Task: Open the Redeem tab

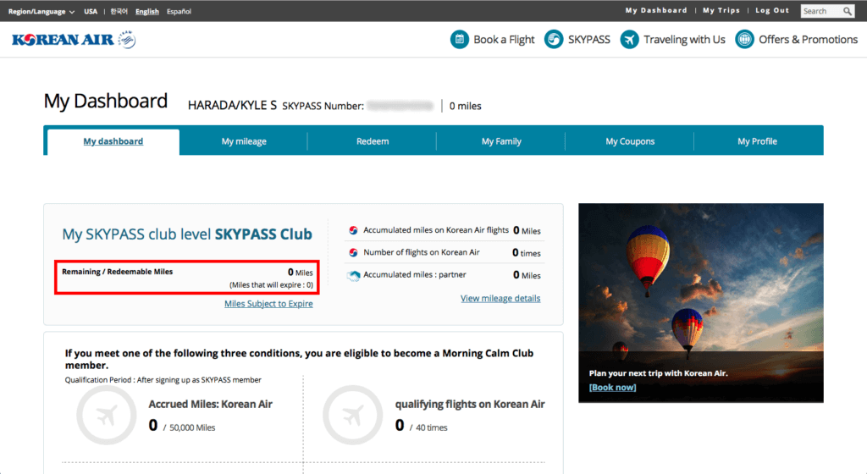Action: tap(373, 141)
